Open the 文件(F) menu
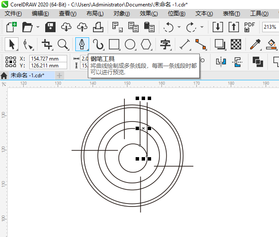This screenshot has height=237, width=279. [x=13, y=13]
